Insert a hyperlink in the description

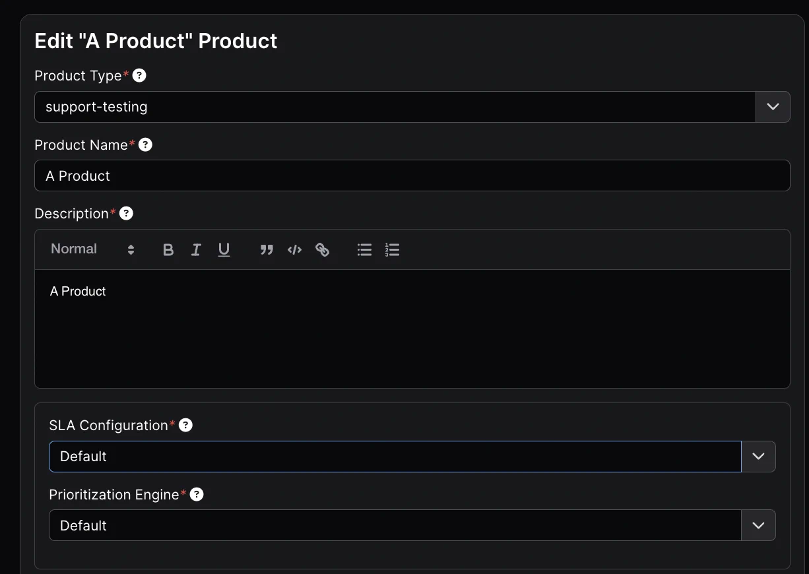[322, 249]
